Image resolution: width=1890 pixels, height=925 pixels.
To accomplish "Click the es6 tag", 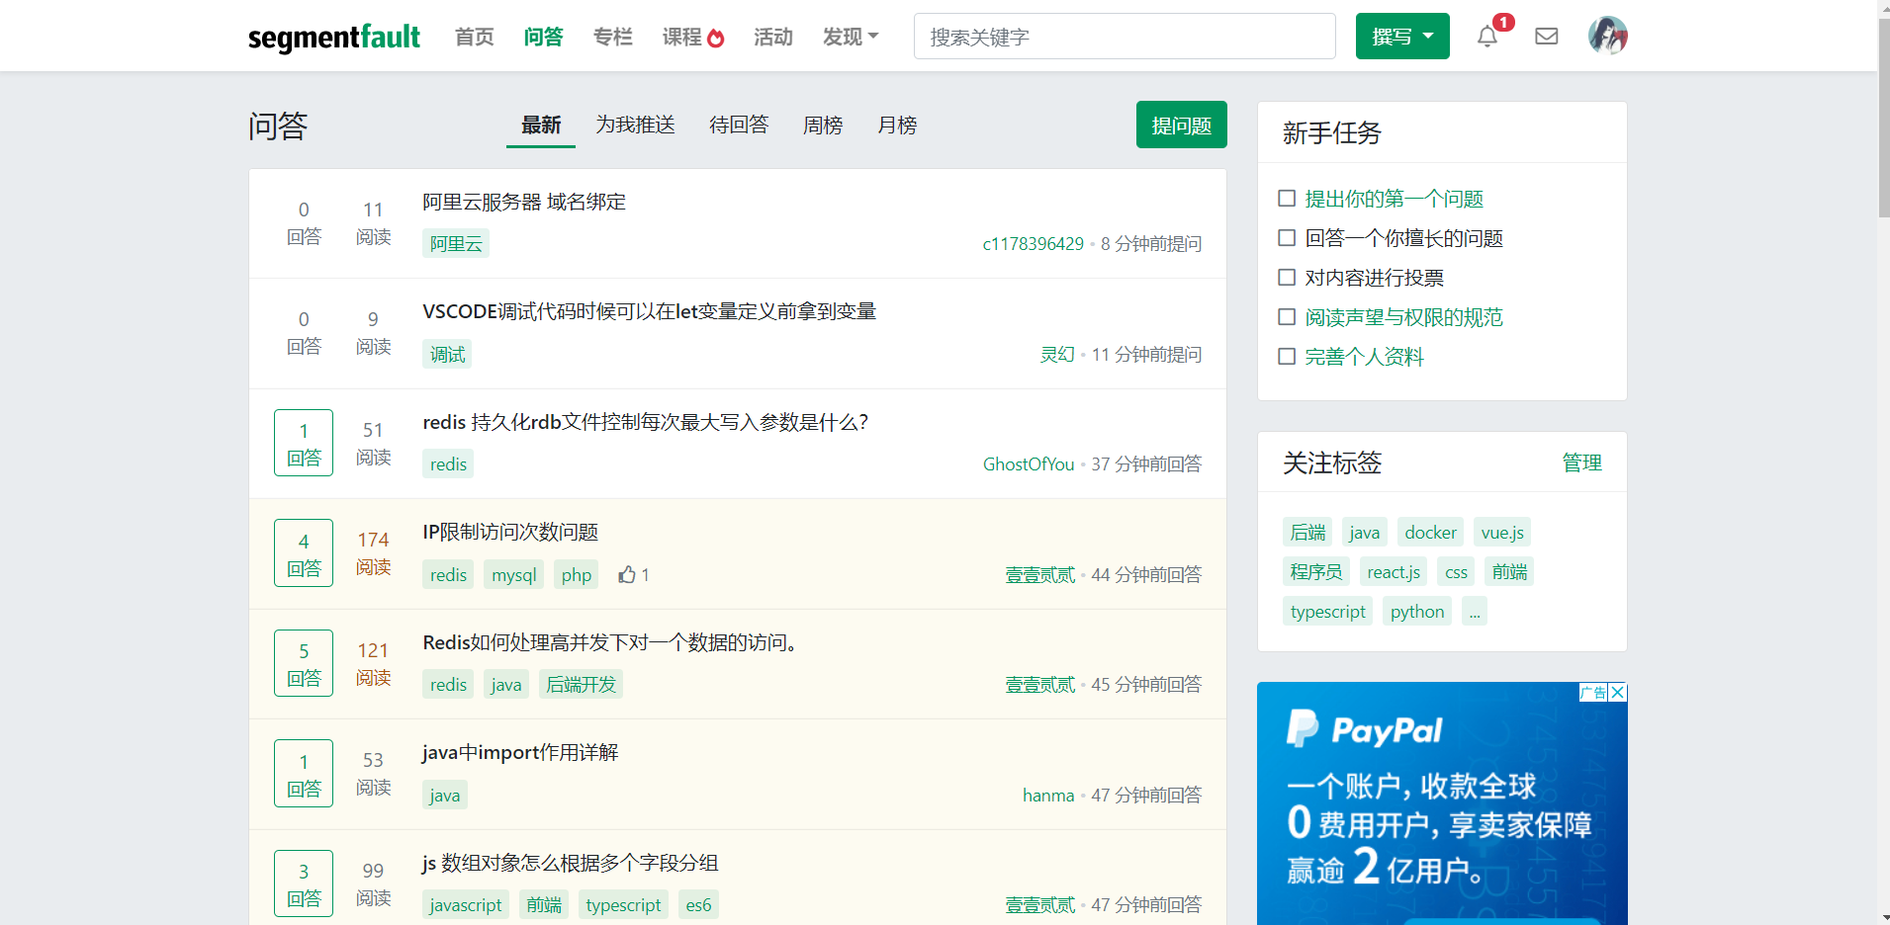I will coord(698,905).
